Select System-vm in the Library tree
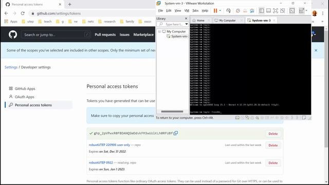The image size is (329, 185). click(x=179, y=36)
